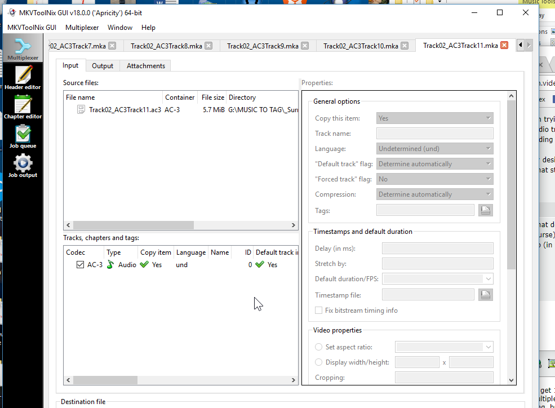Open the Set aspect ratio combo box
The image size is (555, 408).
tap(444, 347)
